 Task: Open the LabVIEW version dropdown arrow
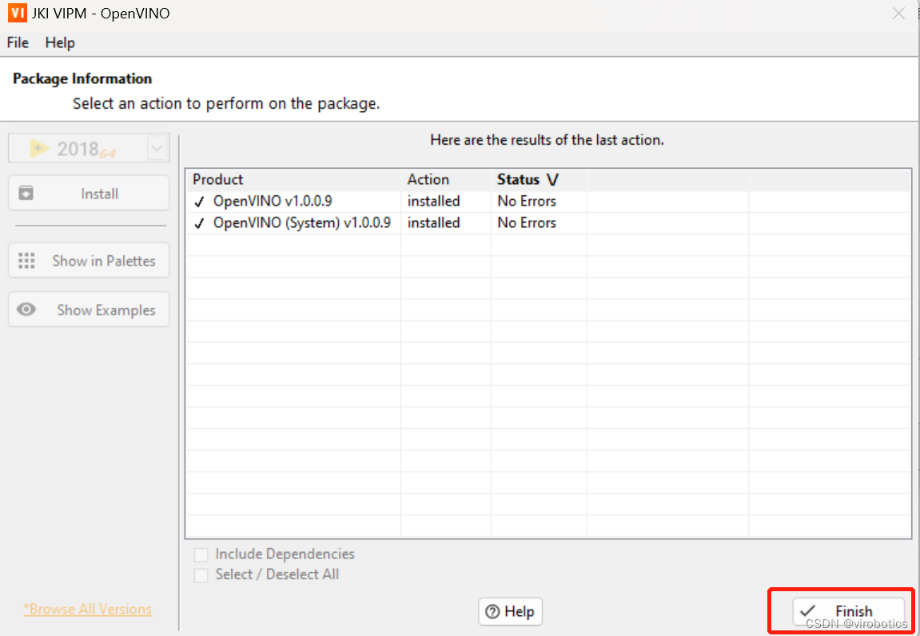click(x=157, y=149)
